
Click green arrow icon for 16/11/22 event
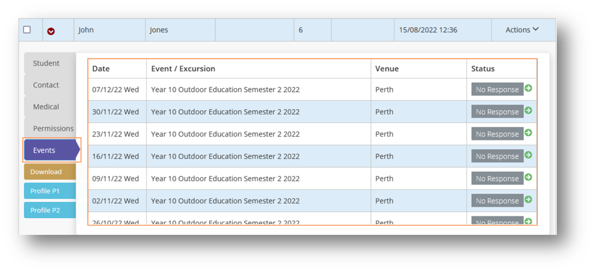pyautogui.click(x=529, y=155)
